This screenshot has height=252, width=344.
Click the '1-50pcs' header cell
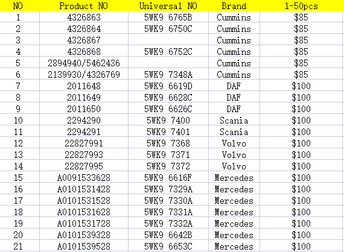pyautogui.click(x=301, y=6)
